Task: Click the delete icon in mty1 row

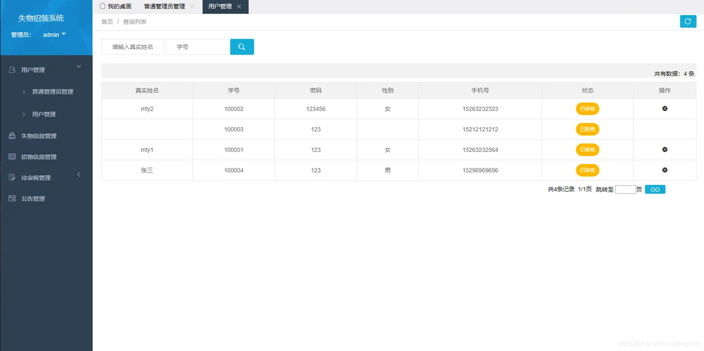Action: click(665, 149)
